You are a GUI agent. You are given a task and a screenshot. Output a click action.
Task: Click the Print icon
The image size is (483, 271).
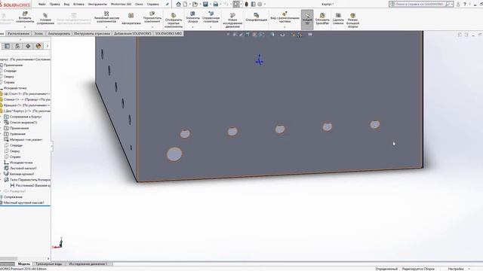click(216, 4)
